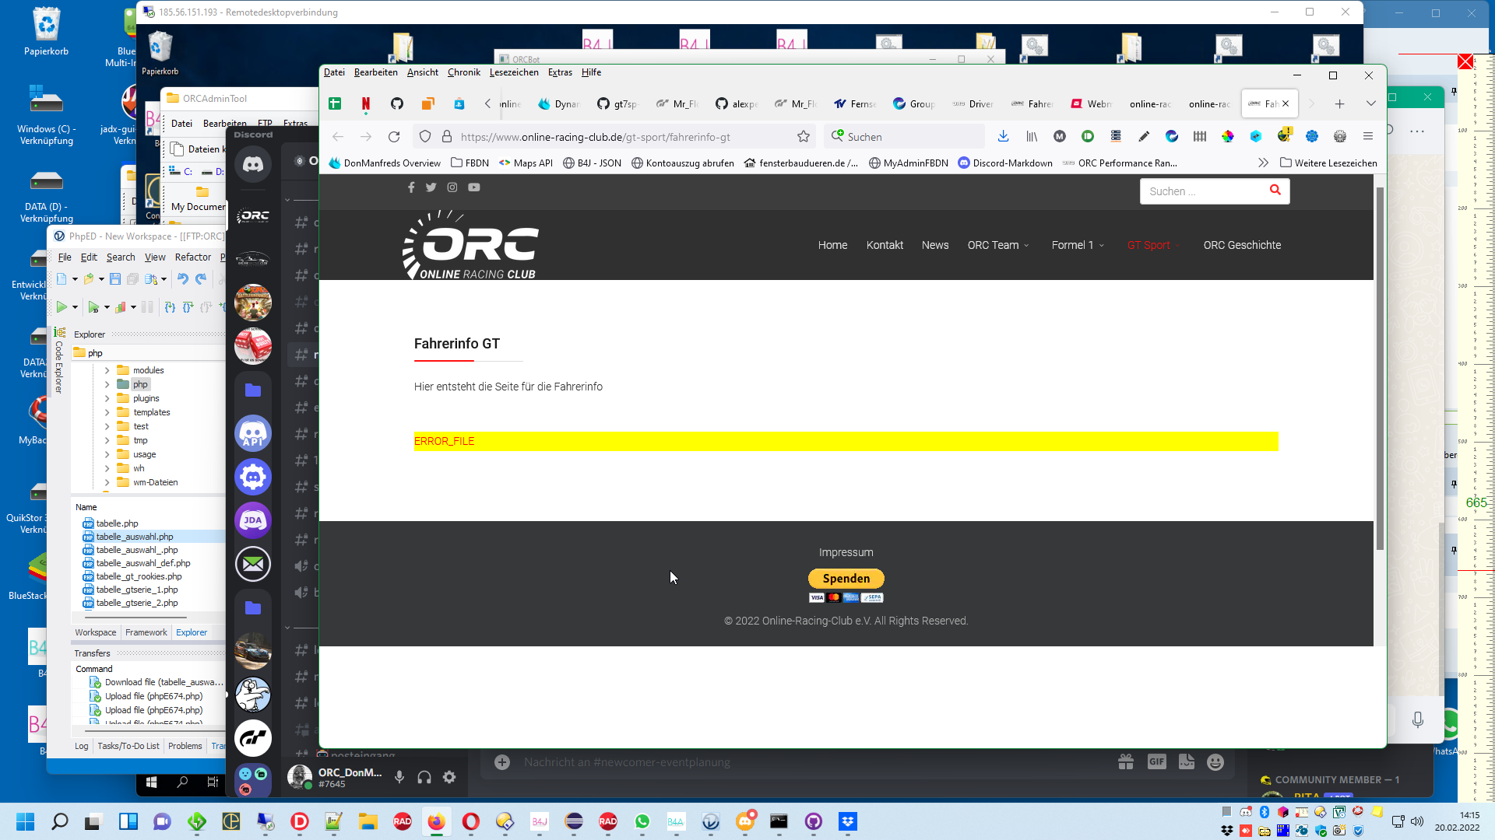This screenshot has width=1495, height=840.
Task: Open the ORC Team dropdown menu
Action: (997, 245)
